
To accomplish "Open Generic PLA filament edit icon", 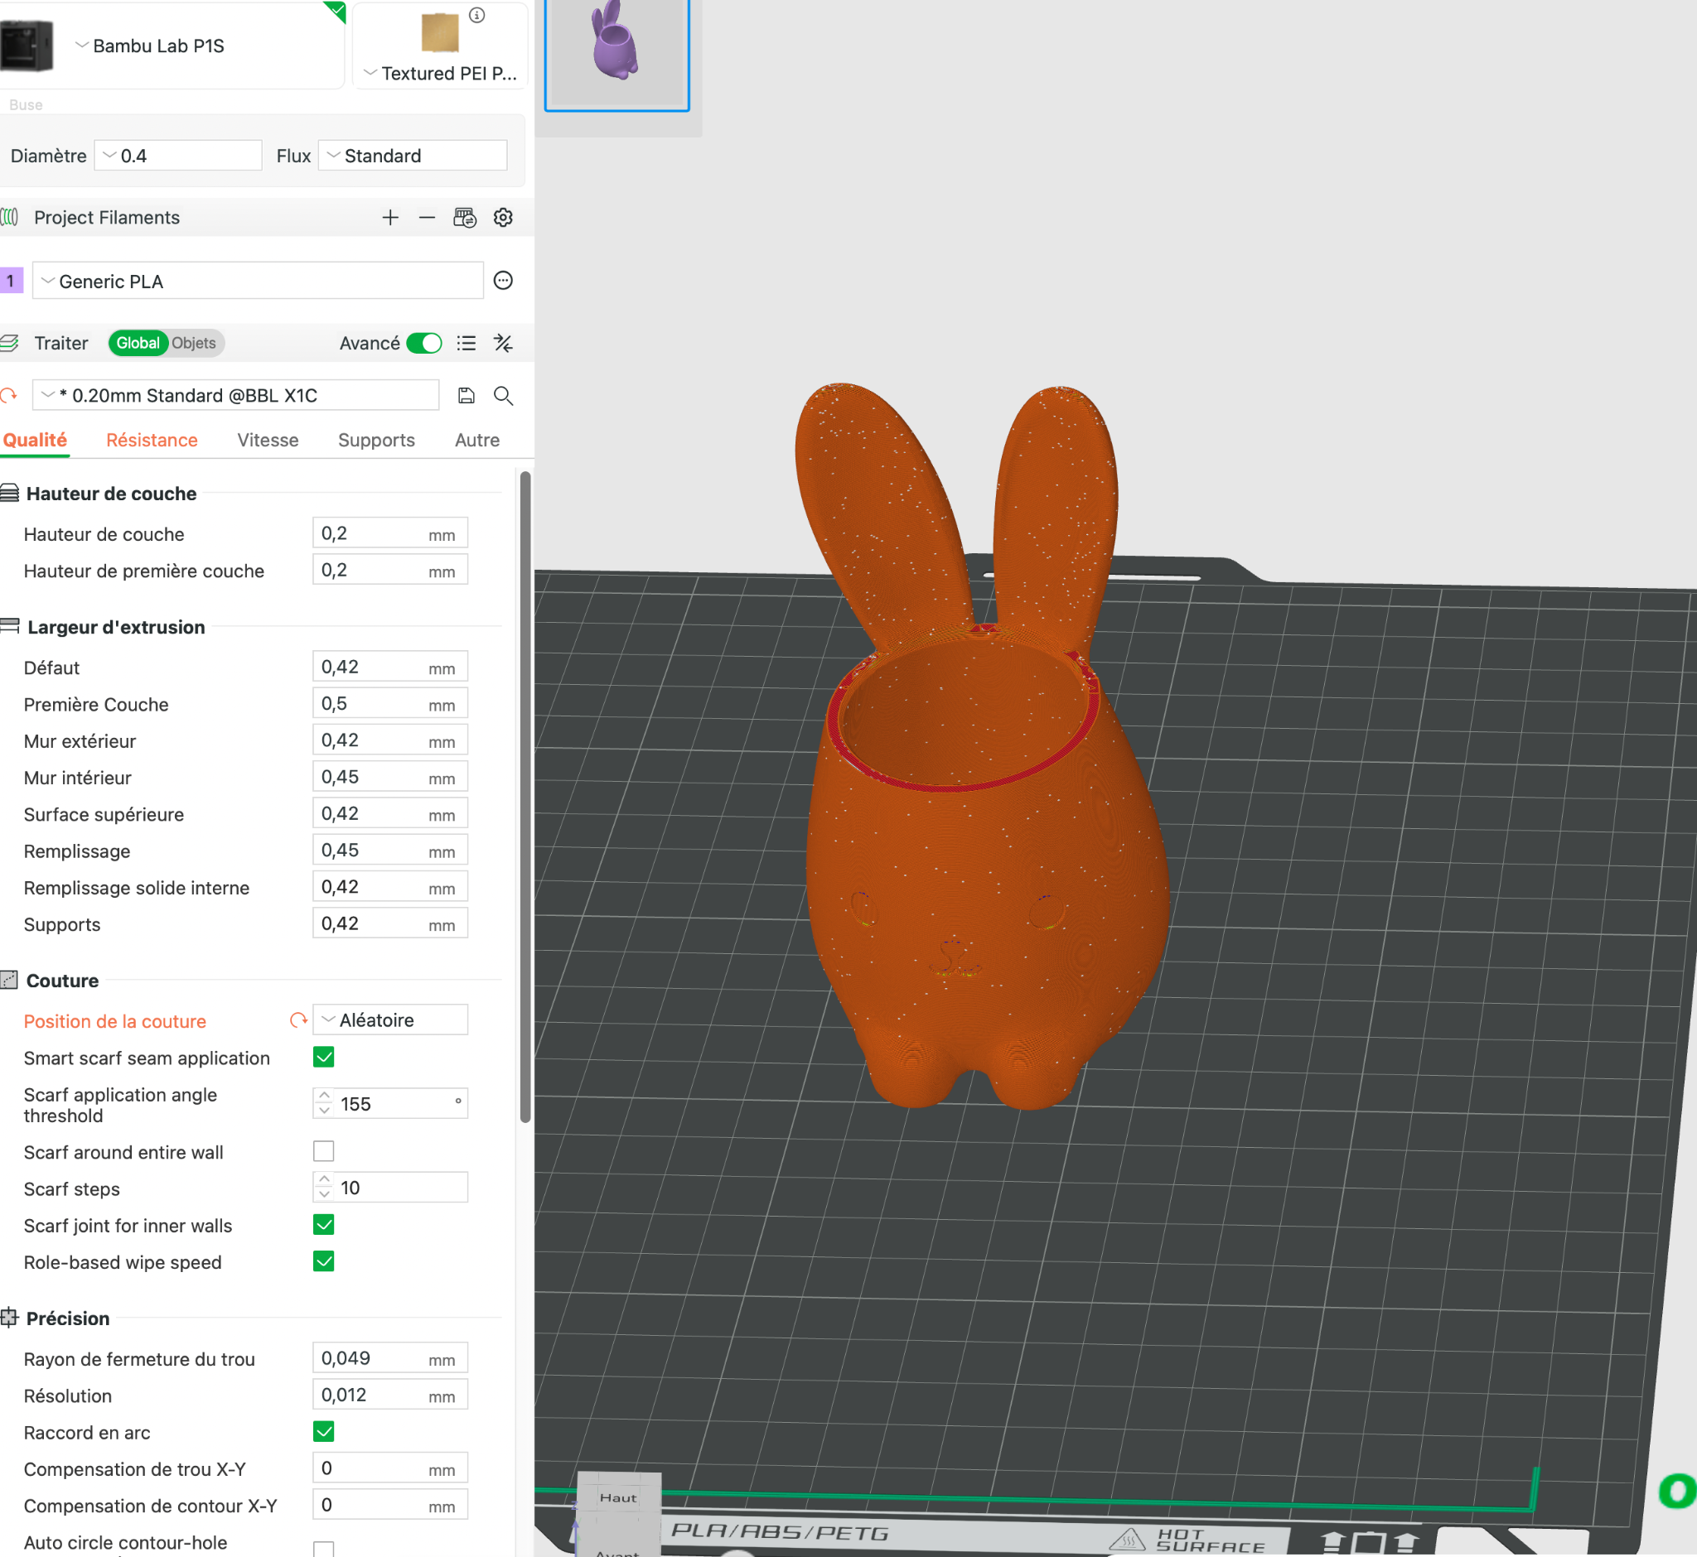I will point(503,281).
